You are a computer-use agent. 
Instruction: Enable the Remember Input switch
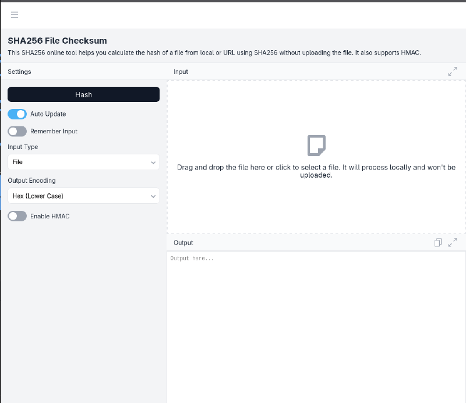tap(17, 131)
